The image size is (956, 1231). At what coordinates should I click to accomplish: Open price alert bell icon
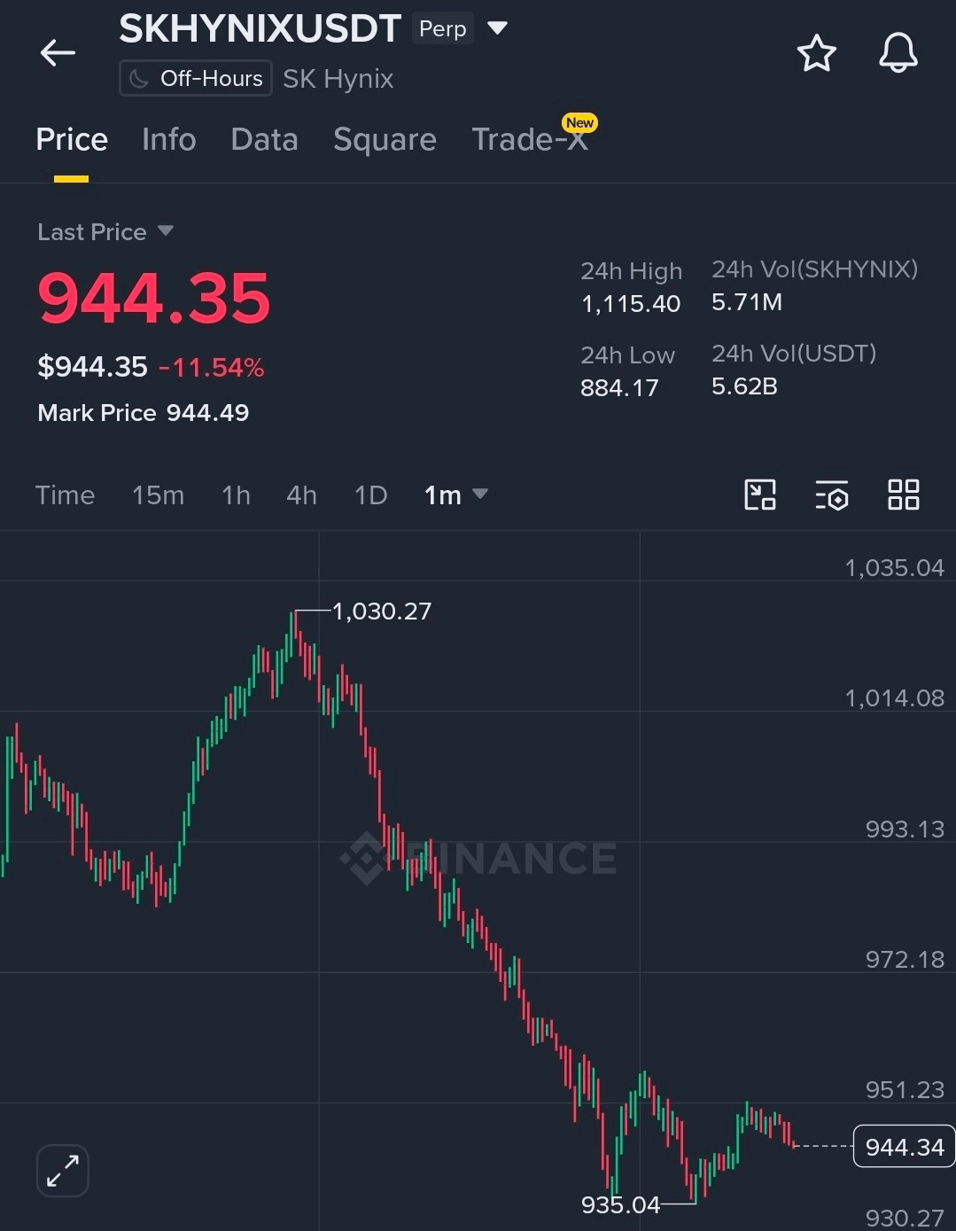pyautogui.click(x=898, y=53)
